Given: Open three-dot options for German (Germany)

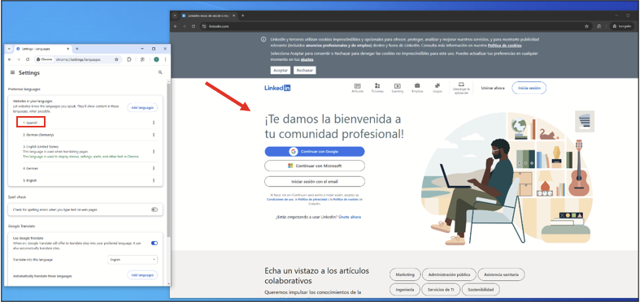Looking at the screenshot, I should (x=154, y=135).
